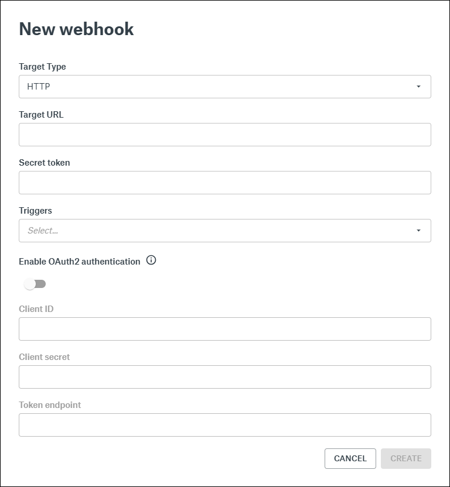Expand the Triggers Select... dropdown
Image resolution: width=450 pixels, height=487 pixels.
coord(225,231)
